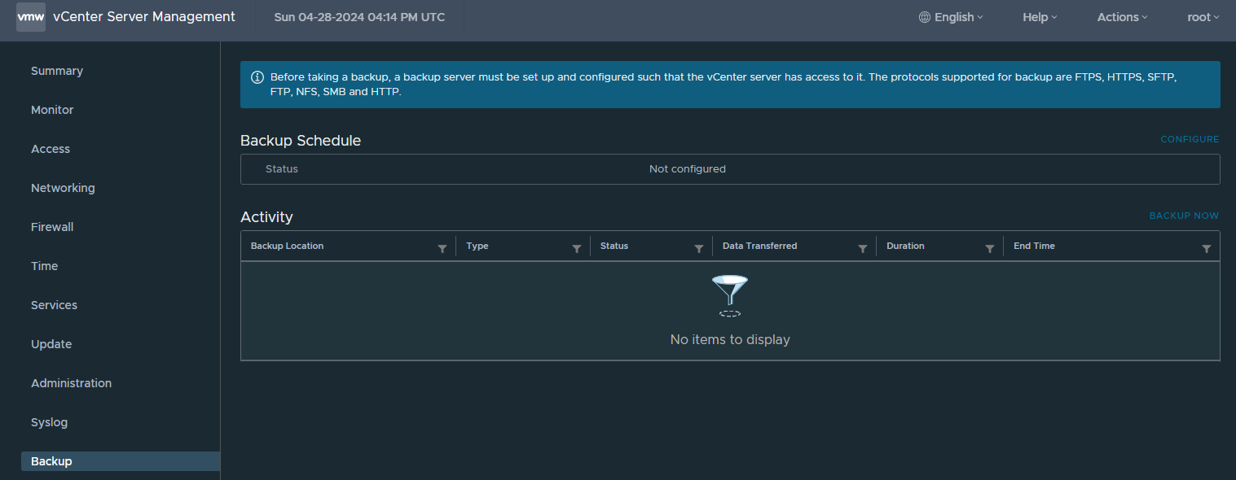Open the Syslog configuration
The height and width of the screenshot is (480, 1236).
(x=49, y=422)
